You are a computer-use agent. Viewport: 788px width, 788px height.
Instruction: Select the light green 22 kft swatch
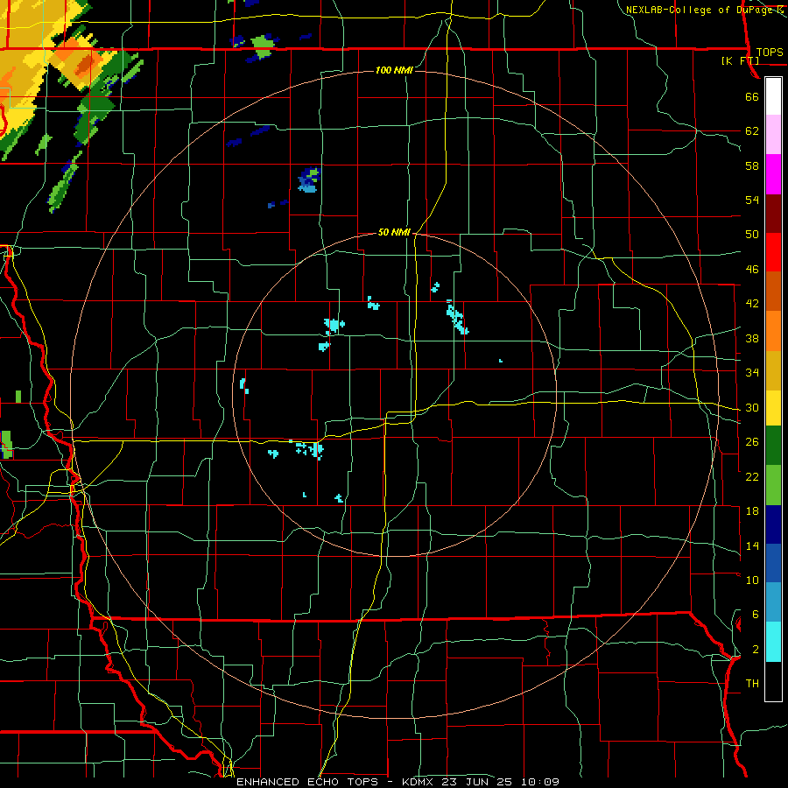tap(773, 485)
